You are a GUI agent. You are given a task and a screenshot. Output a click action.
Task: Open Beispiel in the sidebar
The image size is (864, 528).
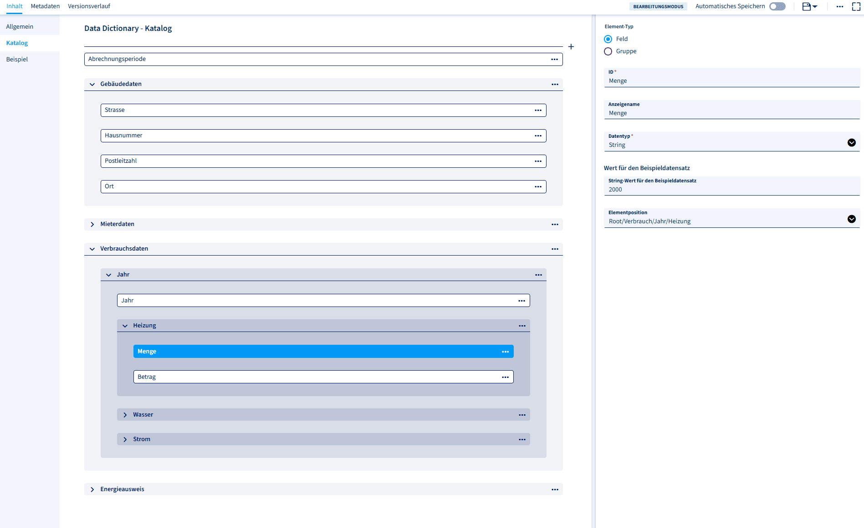[x=30, y=60]
